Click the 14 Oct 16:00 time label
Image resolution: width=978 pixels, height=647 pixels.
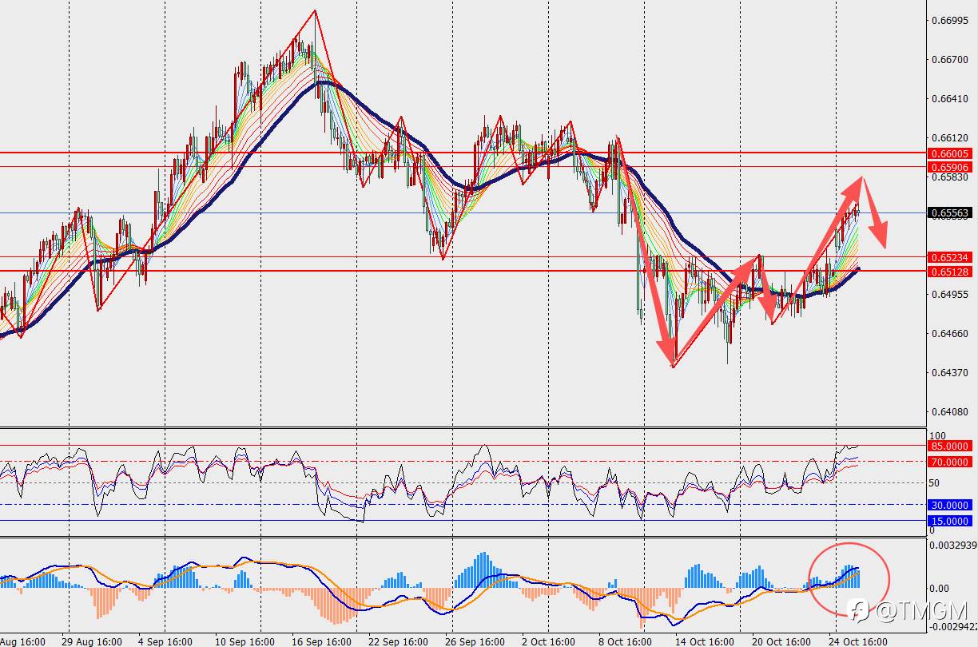tap(704, 641)
